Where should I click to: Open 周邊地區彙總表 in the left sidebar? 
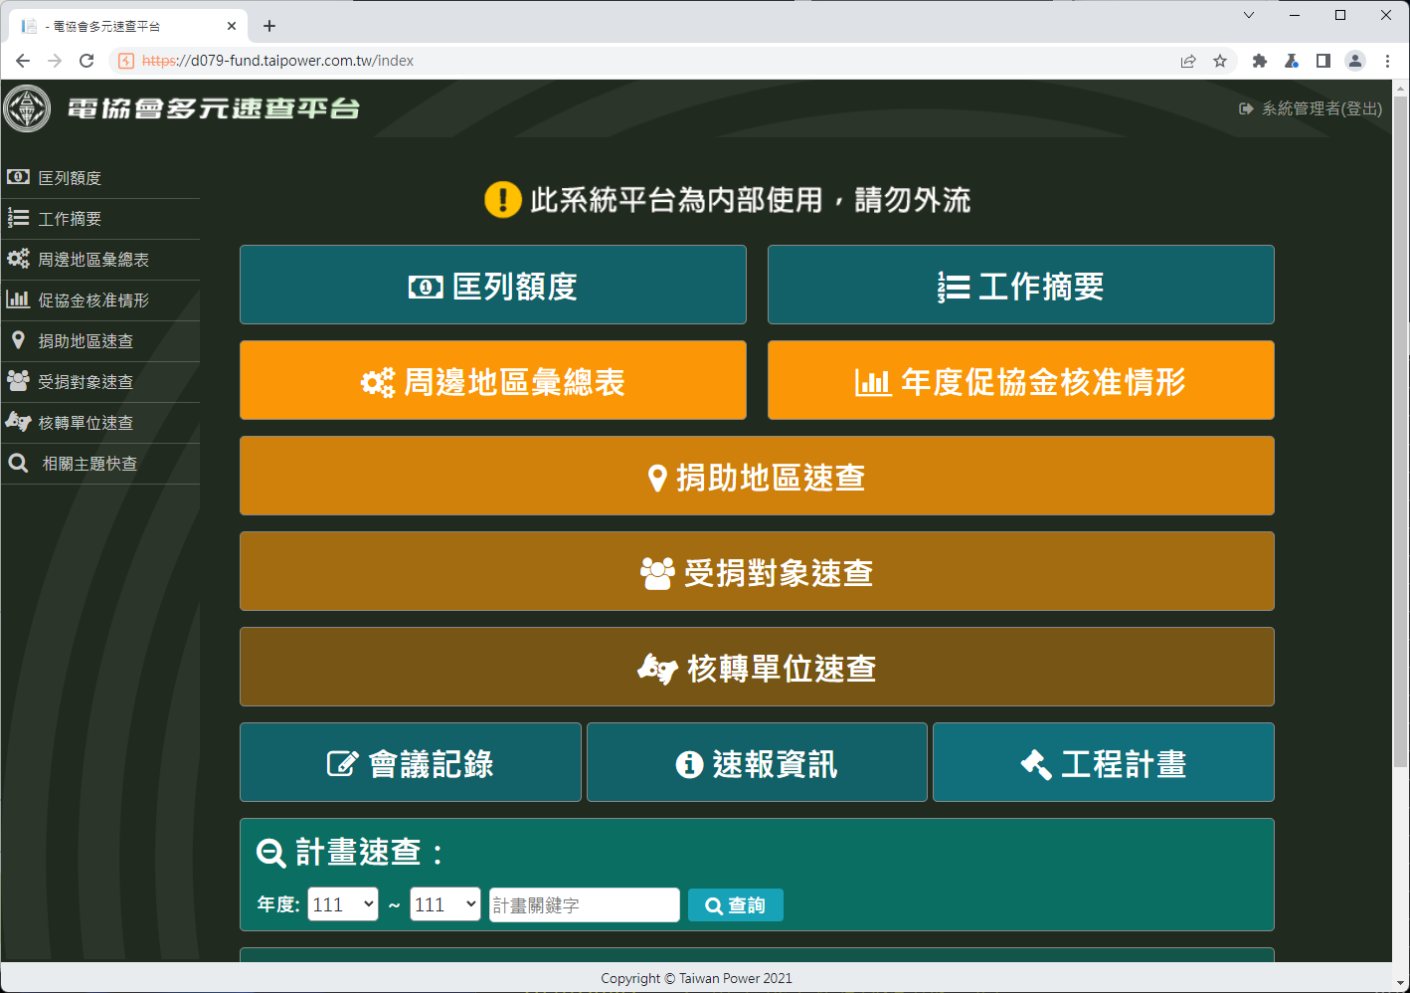[100, 260]
